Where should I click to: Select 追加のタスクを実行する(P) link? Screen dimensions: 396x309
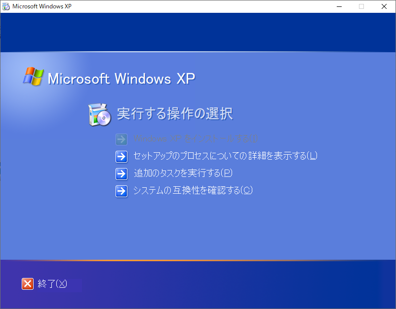click(x=183, y=173)
